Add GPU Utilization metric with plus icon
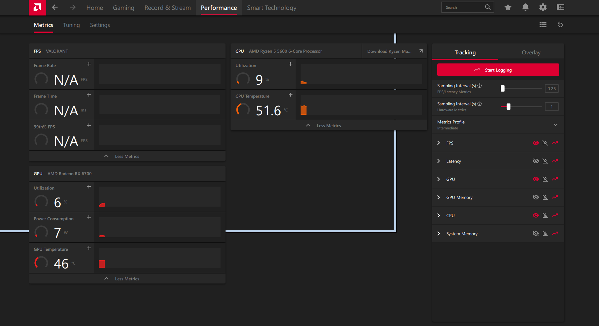 coord(89,187)
